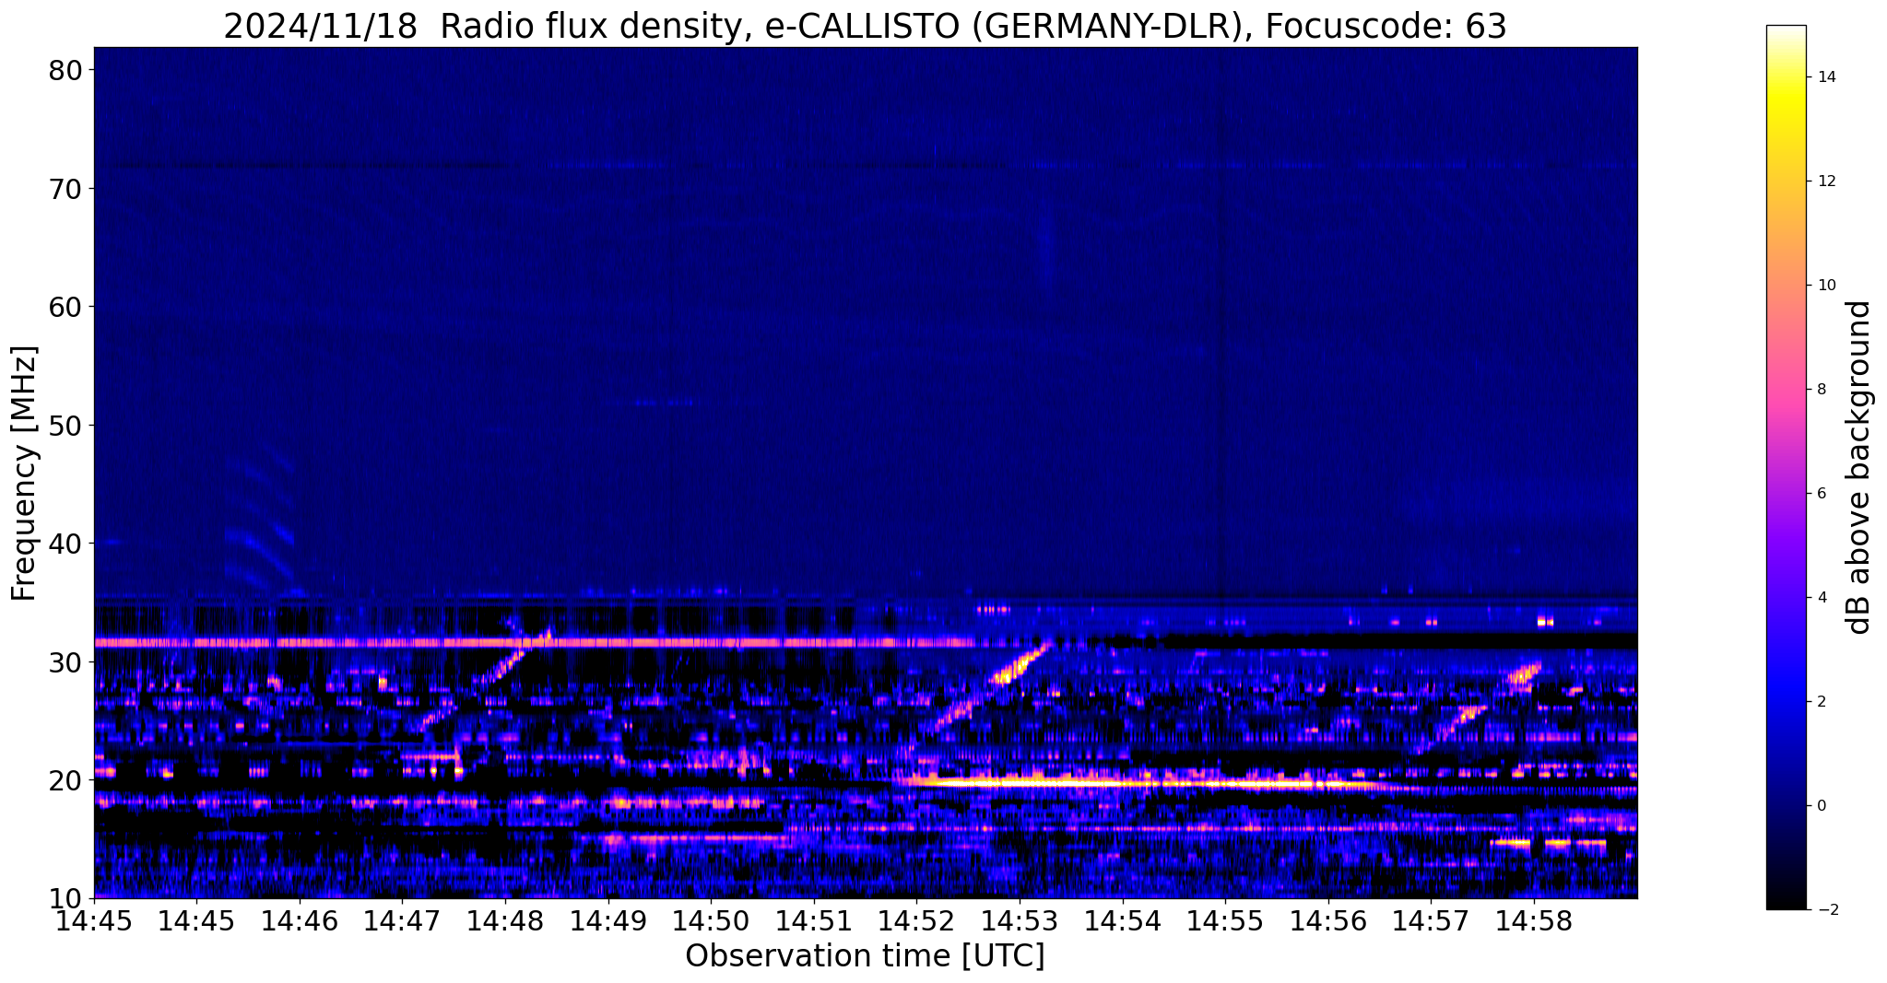Click the plot title mentioning e-CALLISTO GERMANY-DLR
Viewport: 1887px width, 983px height.
pos(865,26)
